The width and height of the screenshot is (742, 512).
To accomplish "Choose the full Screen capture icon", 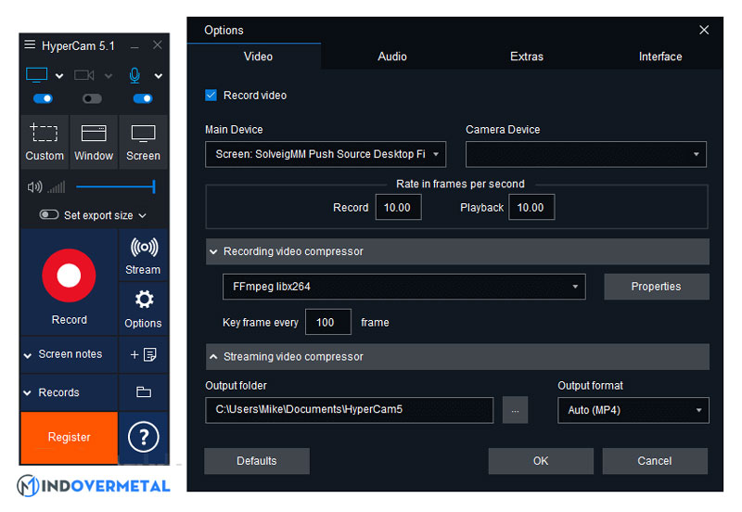I will click(143, 134).
